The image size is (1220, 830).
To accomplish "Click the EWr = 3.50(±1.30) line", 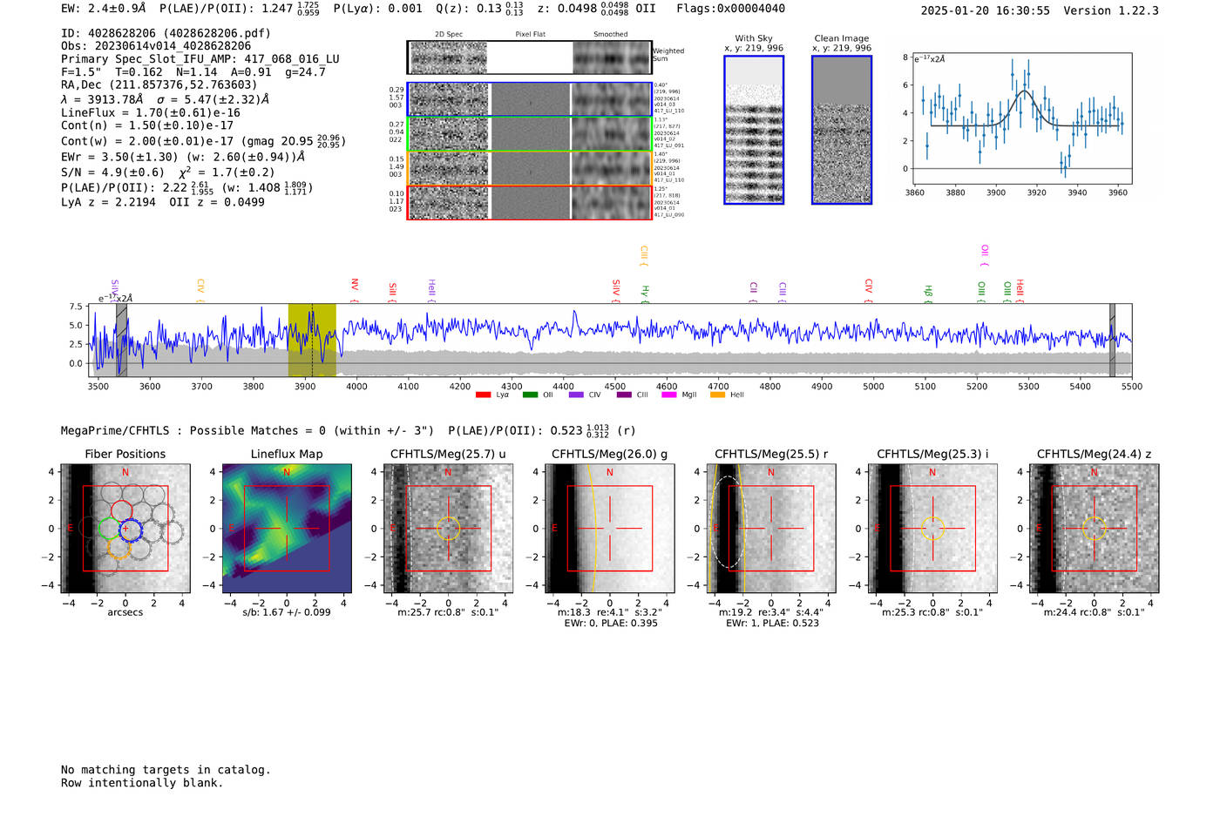I will coord(183,157).
